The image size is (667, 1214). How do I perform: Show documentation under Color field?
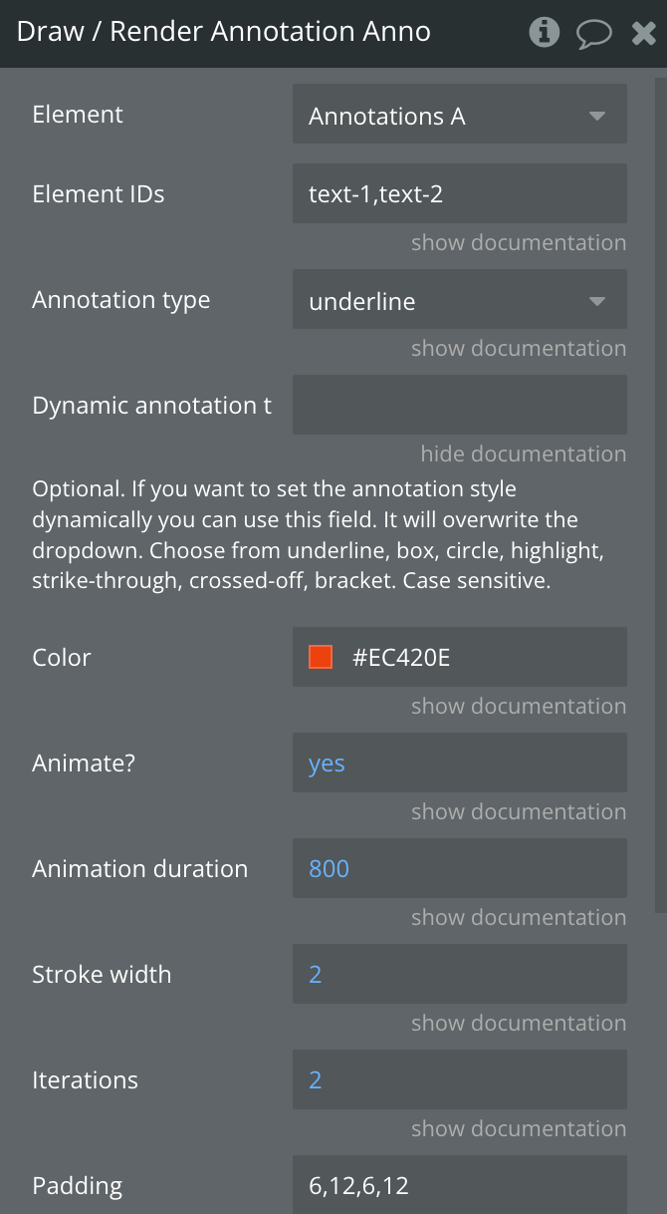(x=519, y=706)
